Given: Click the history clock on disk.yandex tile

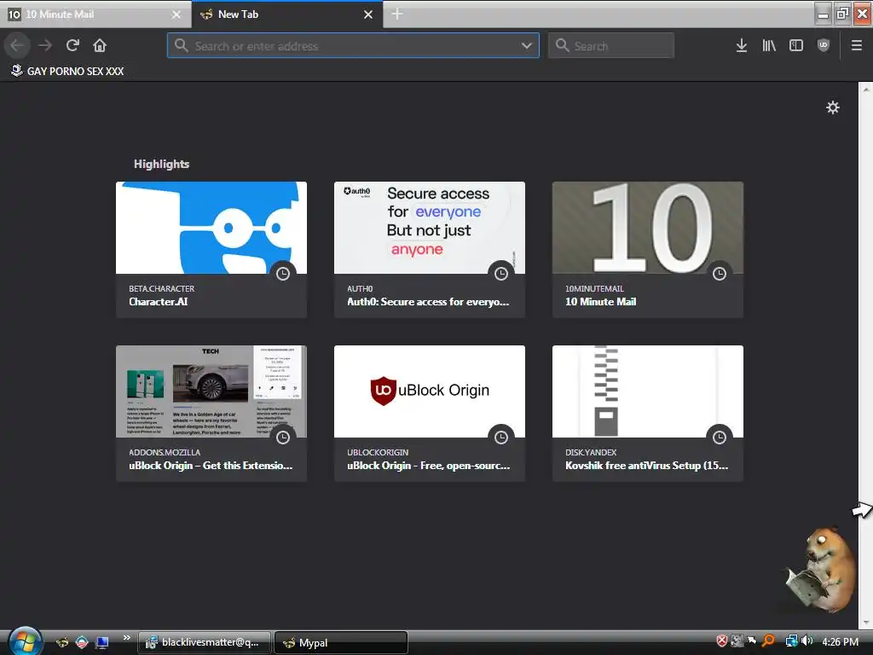Looking at the screenshot, I should (x=720, y=438).
